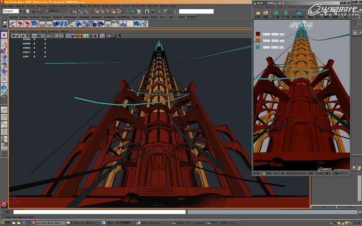Select the arrow Select tool in the toolbox

pos(4,35)
